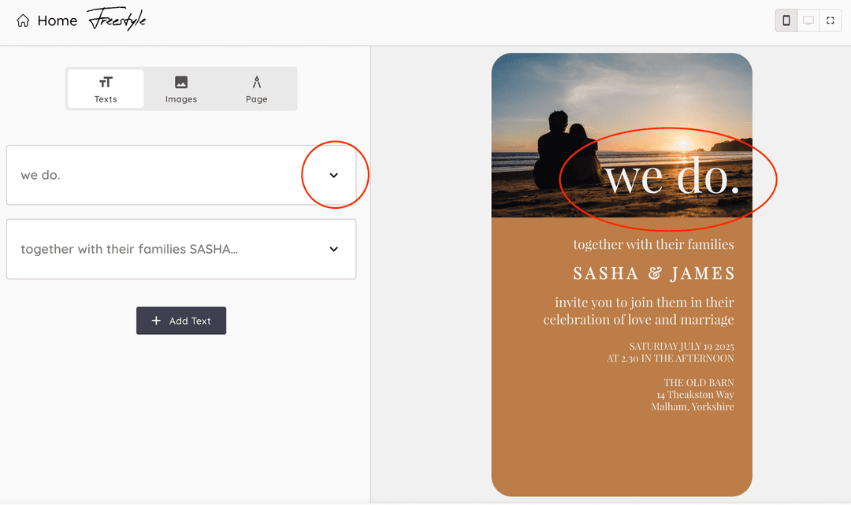Click the Home house icon

click(x=24, y=21)
